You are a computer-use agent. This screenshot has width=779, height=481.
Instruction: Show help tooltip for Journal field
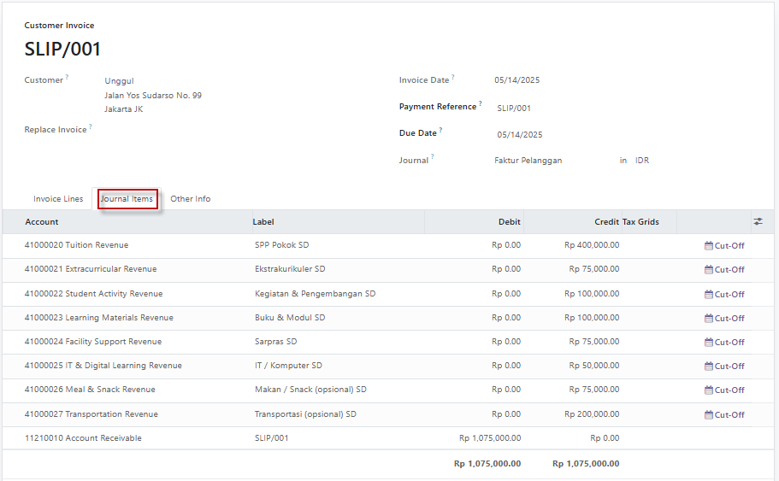(x=432, y=157)
